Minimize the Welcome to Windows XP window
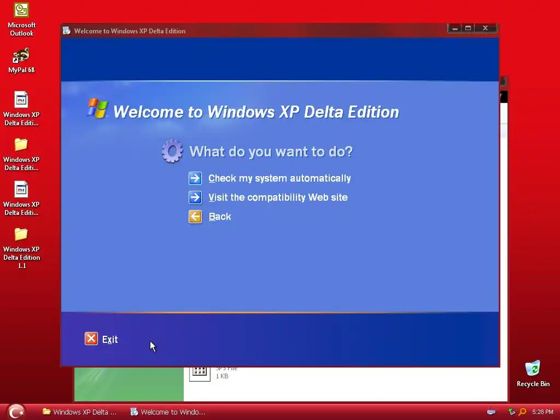The height and width of the screenshot is (420, 560). click(454, 28)
